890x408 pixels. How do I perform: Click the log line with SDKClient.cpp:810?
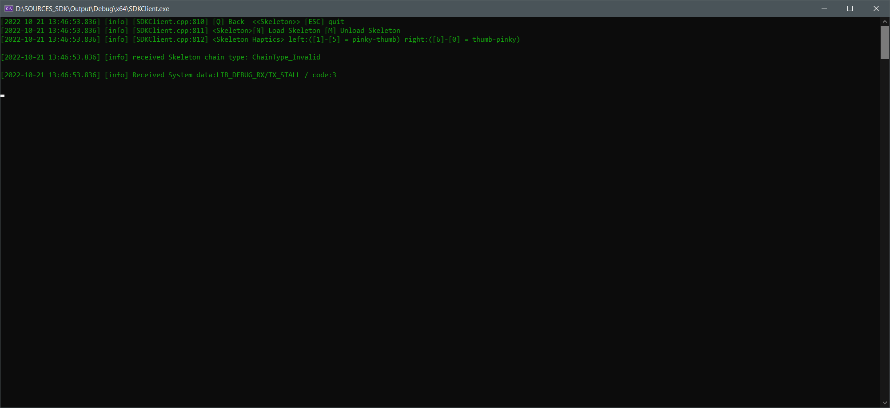pyautogui.click(x=172, y=22)
